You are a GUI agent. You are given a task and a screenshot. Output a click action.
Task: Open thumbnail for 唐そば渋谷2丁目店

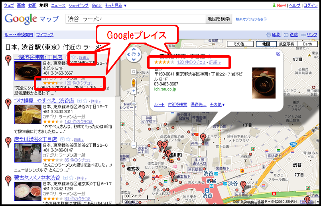tap(28, 153)
